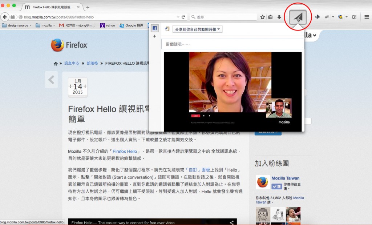Click in the 搜尋 search box
The height and width of the screenshot is (225, 372).
point(223,17)
